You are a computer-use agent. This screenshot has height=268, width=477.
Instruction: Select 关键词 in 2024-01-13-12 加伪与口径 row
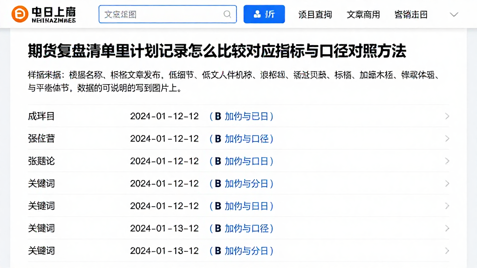click(x=41, y=228)
